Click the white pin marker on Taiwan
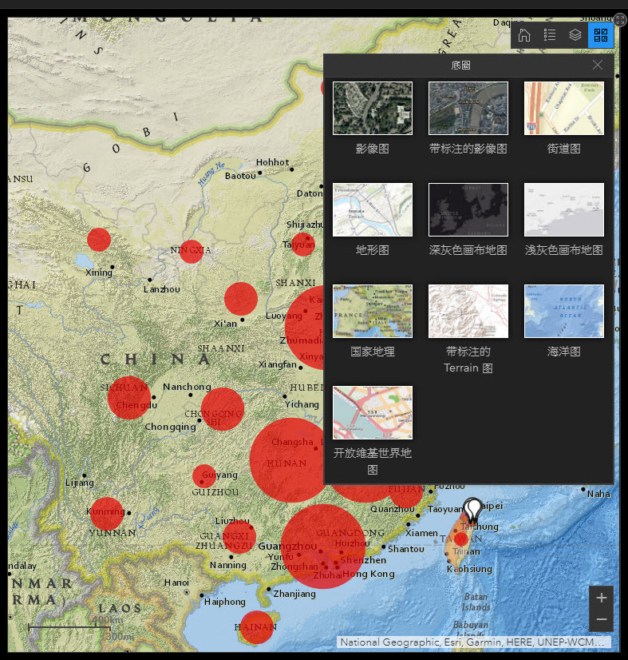The width and height of the screenshot is (628, 660). pos(473,509)
